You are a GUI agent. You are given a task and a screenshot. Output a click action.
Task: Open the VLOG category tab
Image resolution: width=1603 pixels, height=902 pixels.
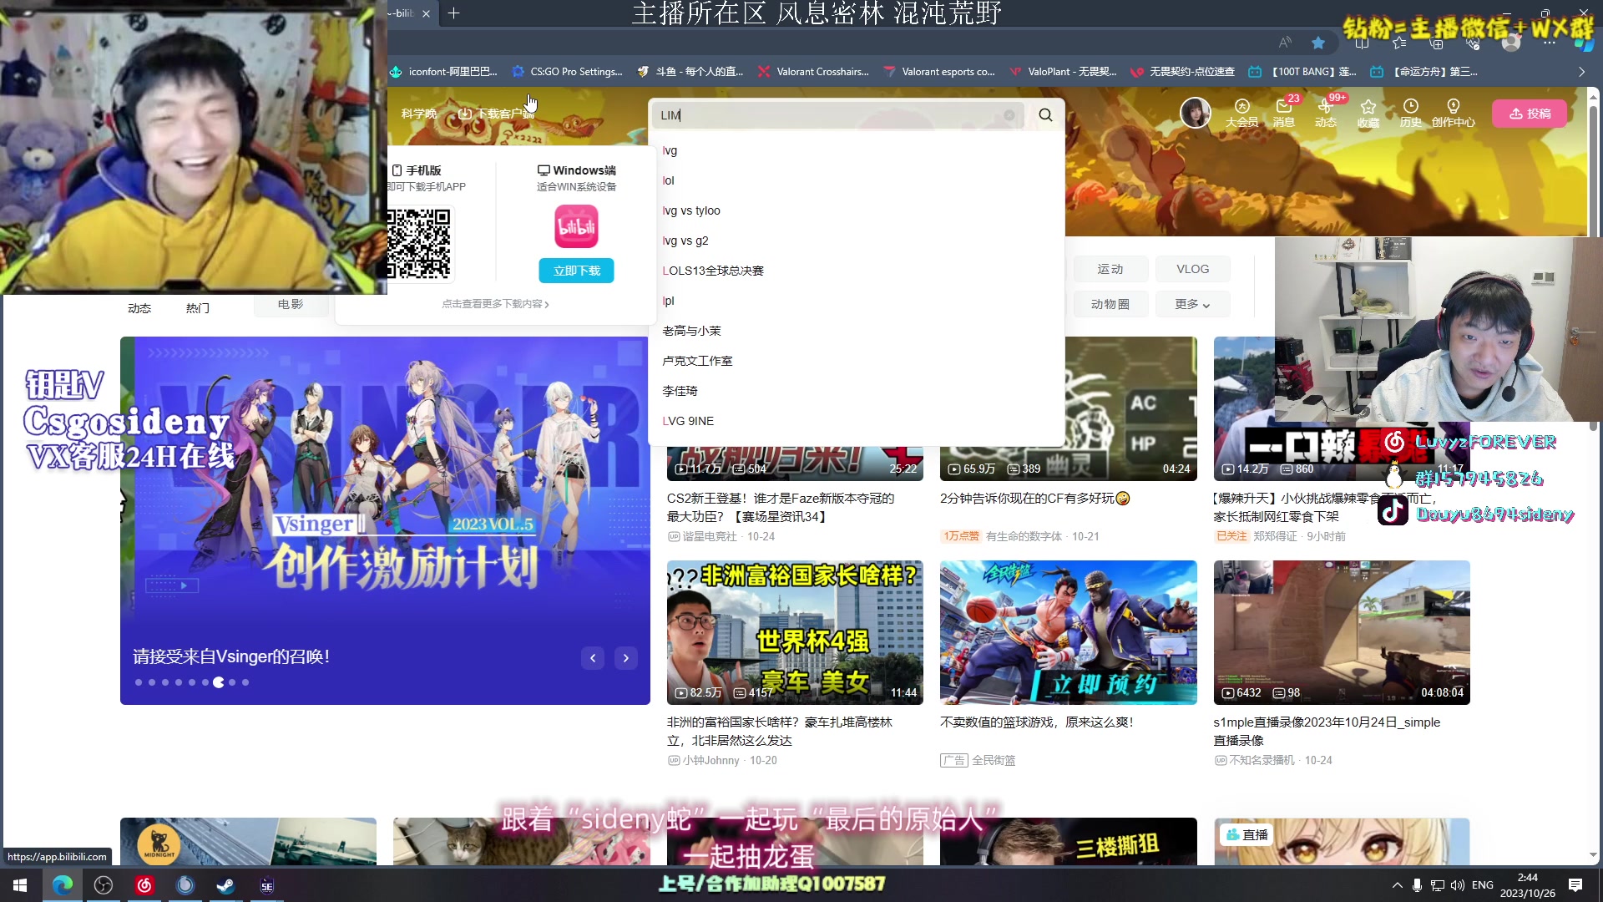(x=1192, y=269)
